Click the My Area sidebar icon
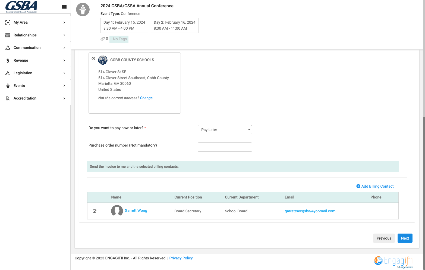Image resolution: width=425 pixels, height=270 pixels. point(8,23)
